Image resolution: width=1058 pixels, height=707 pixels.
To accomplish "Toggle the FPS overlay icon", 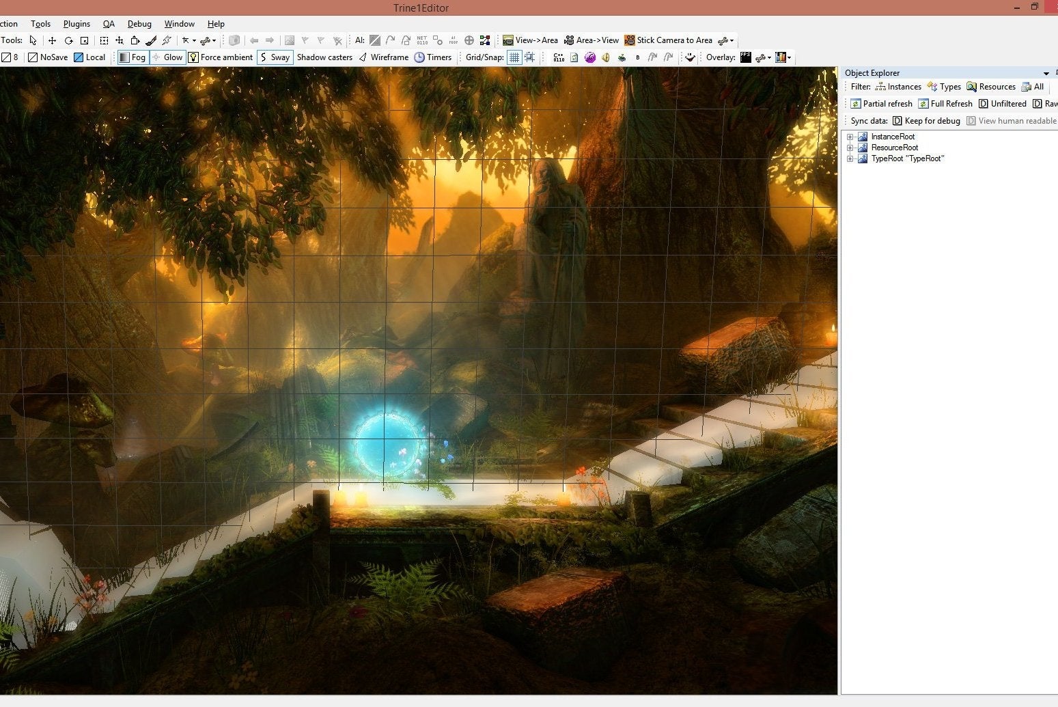I will [746, 57].
